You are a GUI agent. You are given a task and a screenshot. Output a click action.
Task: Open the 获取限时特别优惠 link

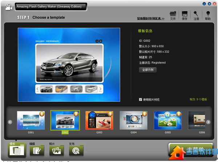pyautogui.click(x=151, y=19)
